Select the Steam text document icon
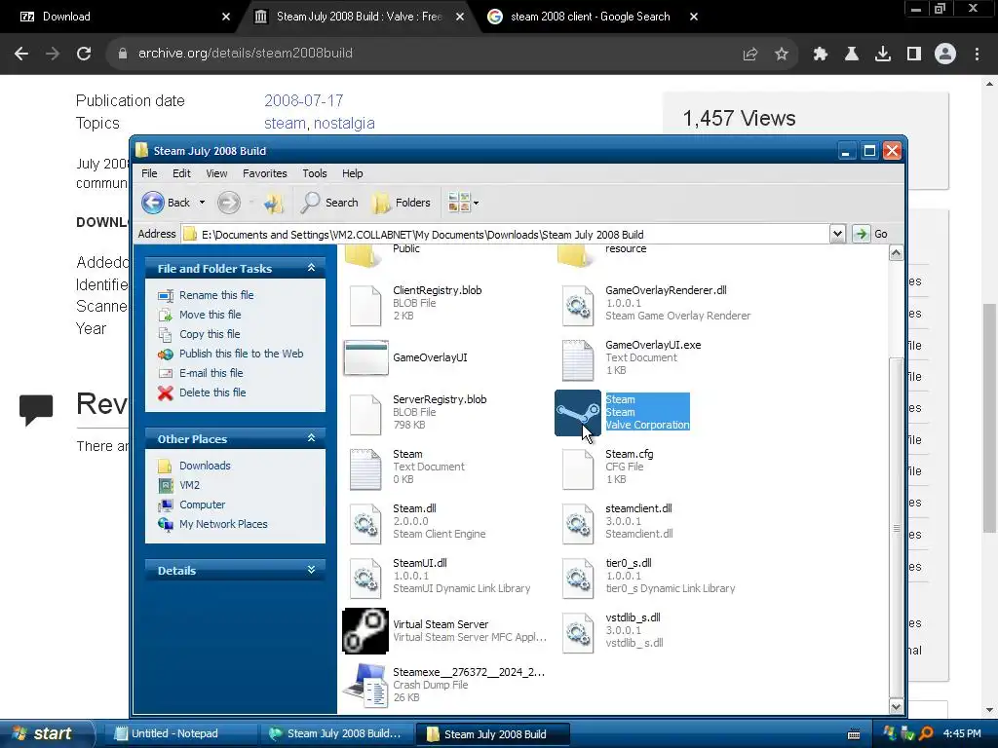The height and width of the screenshot is (748, 998). (x=365, y=468)
